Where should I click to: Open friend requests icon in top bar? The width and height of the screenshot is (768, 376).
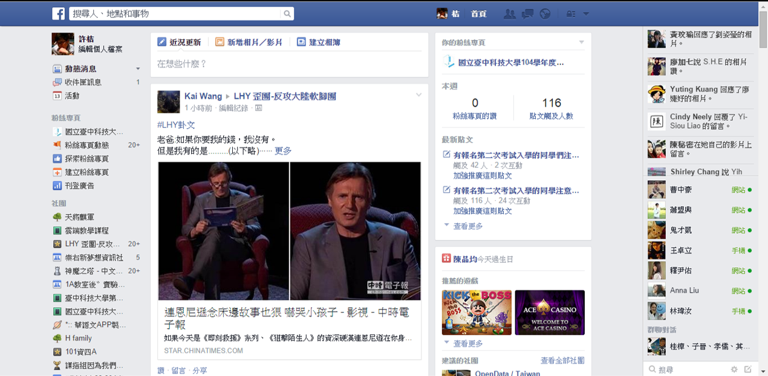click(510, 13)
